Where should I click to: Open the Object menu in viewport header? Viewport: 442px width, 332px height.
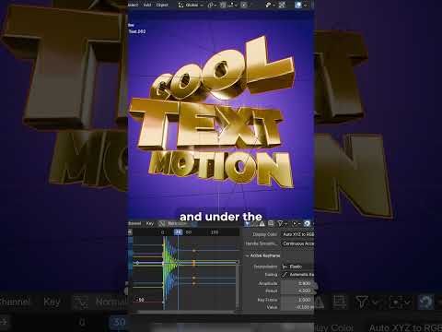click(x=162, y=5)
